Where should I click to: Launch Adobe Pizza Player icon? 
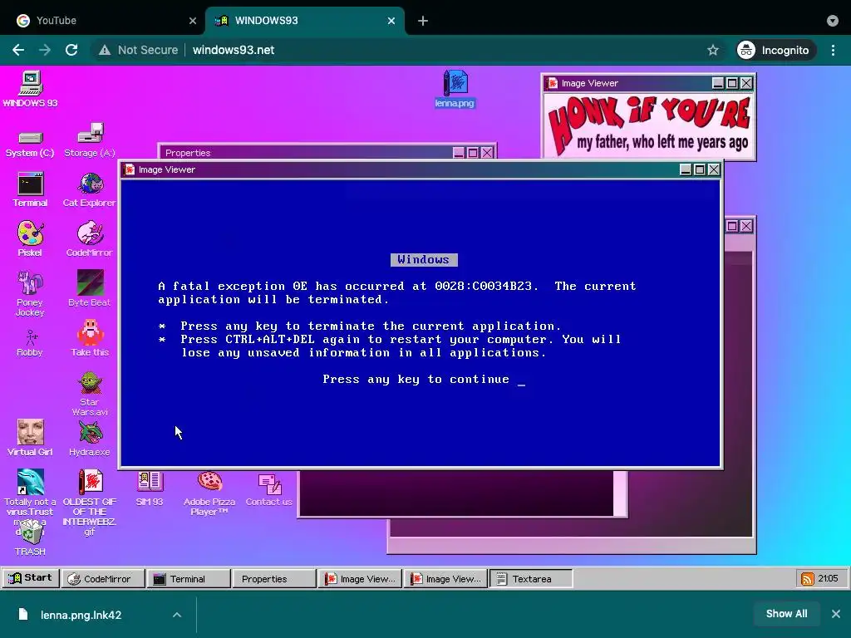tap(209, 493)
